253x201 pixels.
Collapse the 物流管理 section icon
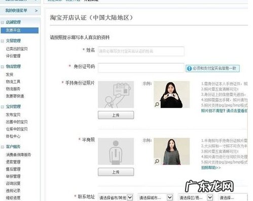pyautogui.click(x=3, y=67)
